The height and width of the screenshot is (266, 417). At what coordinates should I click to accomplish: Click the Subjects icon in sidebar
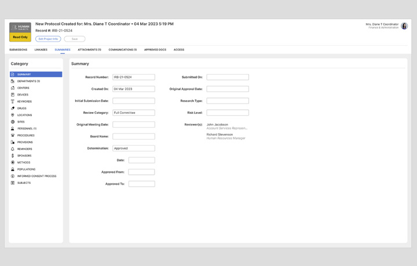click(13, 183)
